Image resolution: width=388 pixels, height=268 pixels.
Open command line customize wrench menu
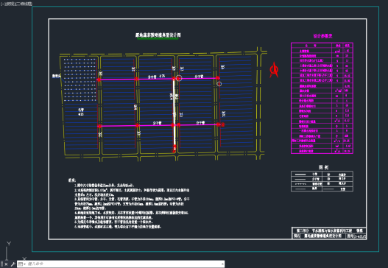[13, 264]
